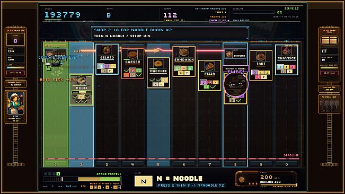Click the 'RADIO RISK' floating text

[x=56, y=80]
